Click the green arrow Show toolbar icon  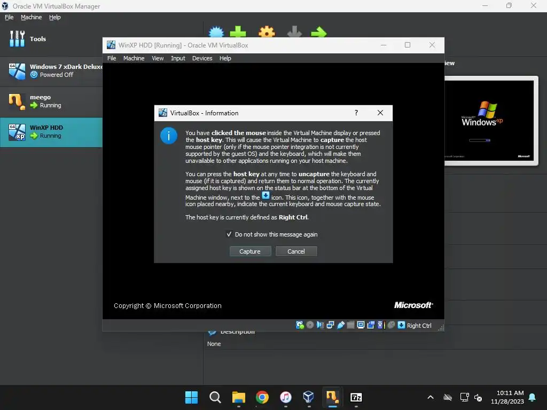(319, 33)
